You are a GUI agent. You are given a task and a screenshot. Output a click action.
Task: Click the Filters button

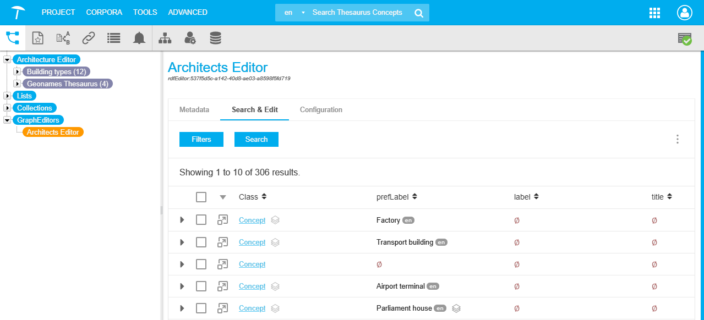(x=201, y=139)
